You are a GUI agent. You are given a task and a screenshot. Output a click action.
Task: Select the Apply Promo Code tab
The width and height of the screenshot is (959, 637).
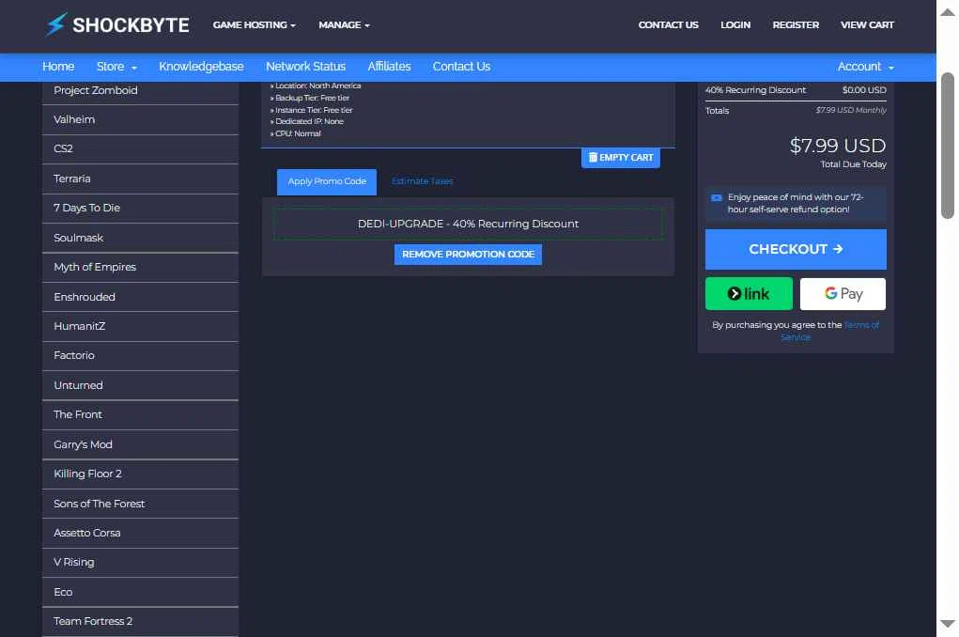pyautogui.click(x=327, y=181)
